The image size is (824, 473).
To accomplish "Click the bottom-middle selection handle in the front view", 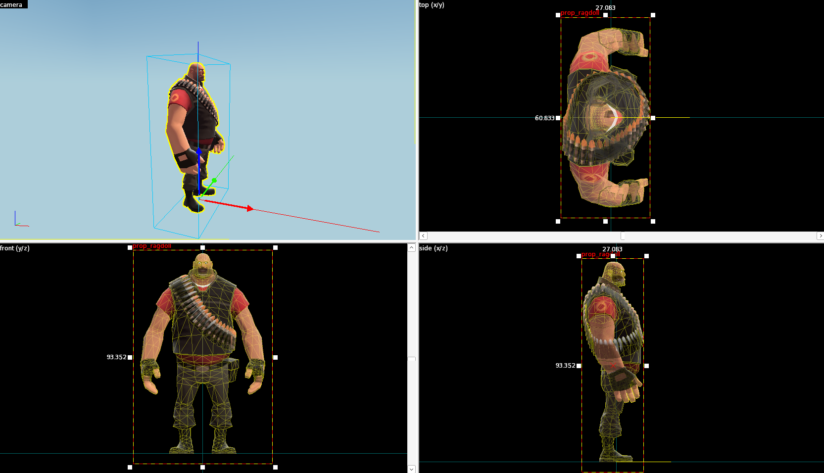I will coord(203,467).
